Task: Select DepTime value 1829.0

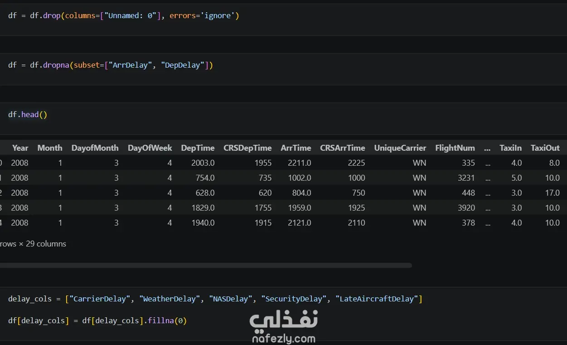Action: (x=204, y=208)
